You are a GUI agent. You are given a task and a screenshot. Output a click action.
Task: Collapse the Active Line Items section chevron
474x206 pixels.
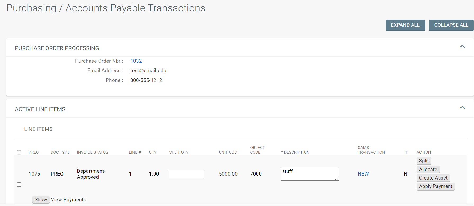[x=462, y=108]
